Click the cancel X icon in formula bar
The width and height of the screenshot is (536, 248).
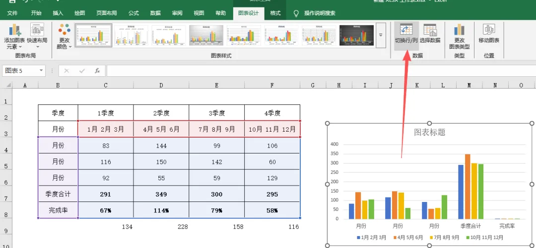(x=67, y=71)
